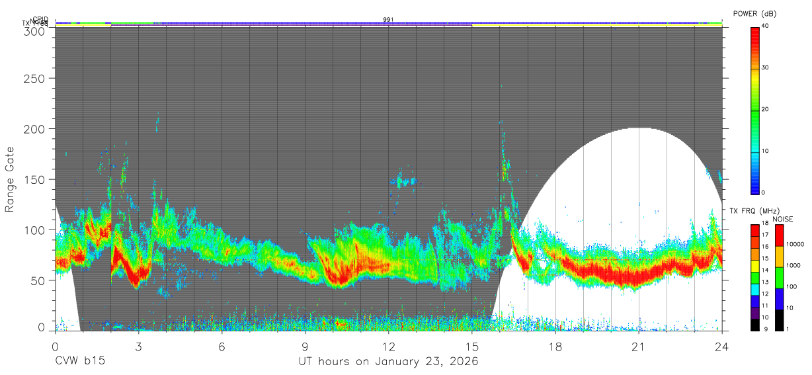Viewport: 812px width, 375px height.
Task: Click the 0 label on POWER colorbar
Action: coord(764,192)
